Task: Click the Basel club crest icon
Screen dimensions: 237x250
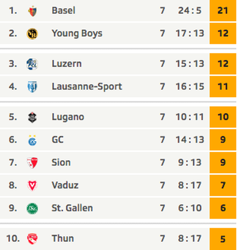Action: coord(32,11)
